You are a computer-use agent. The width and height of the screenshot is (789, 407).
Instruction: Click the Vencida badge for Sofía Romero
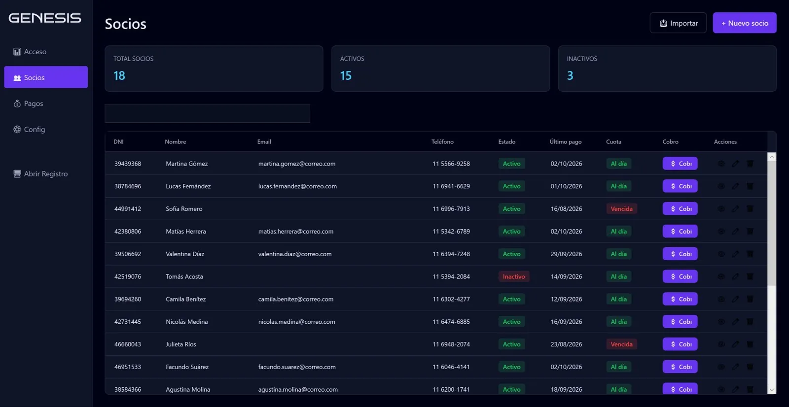point(621,209)
